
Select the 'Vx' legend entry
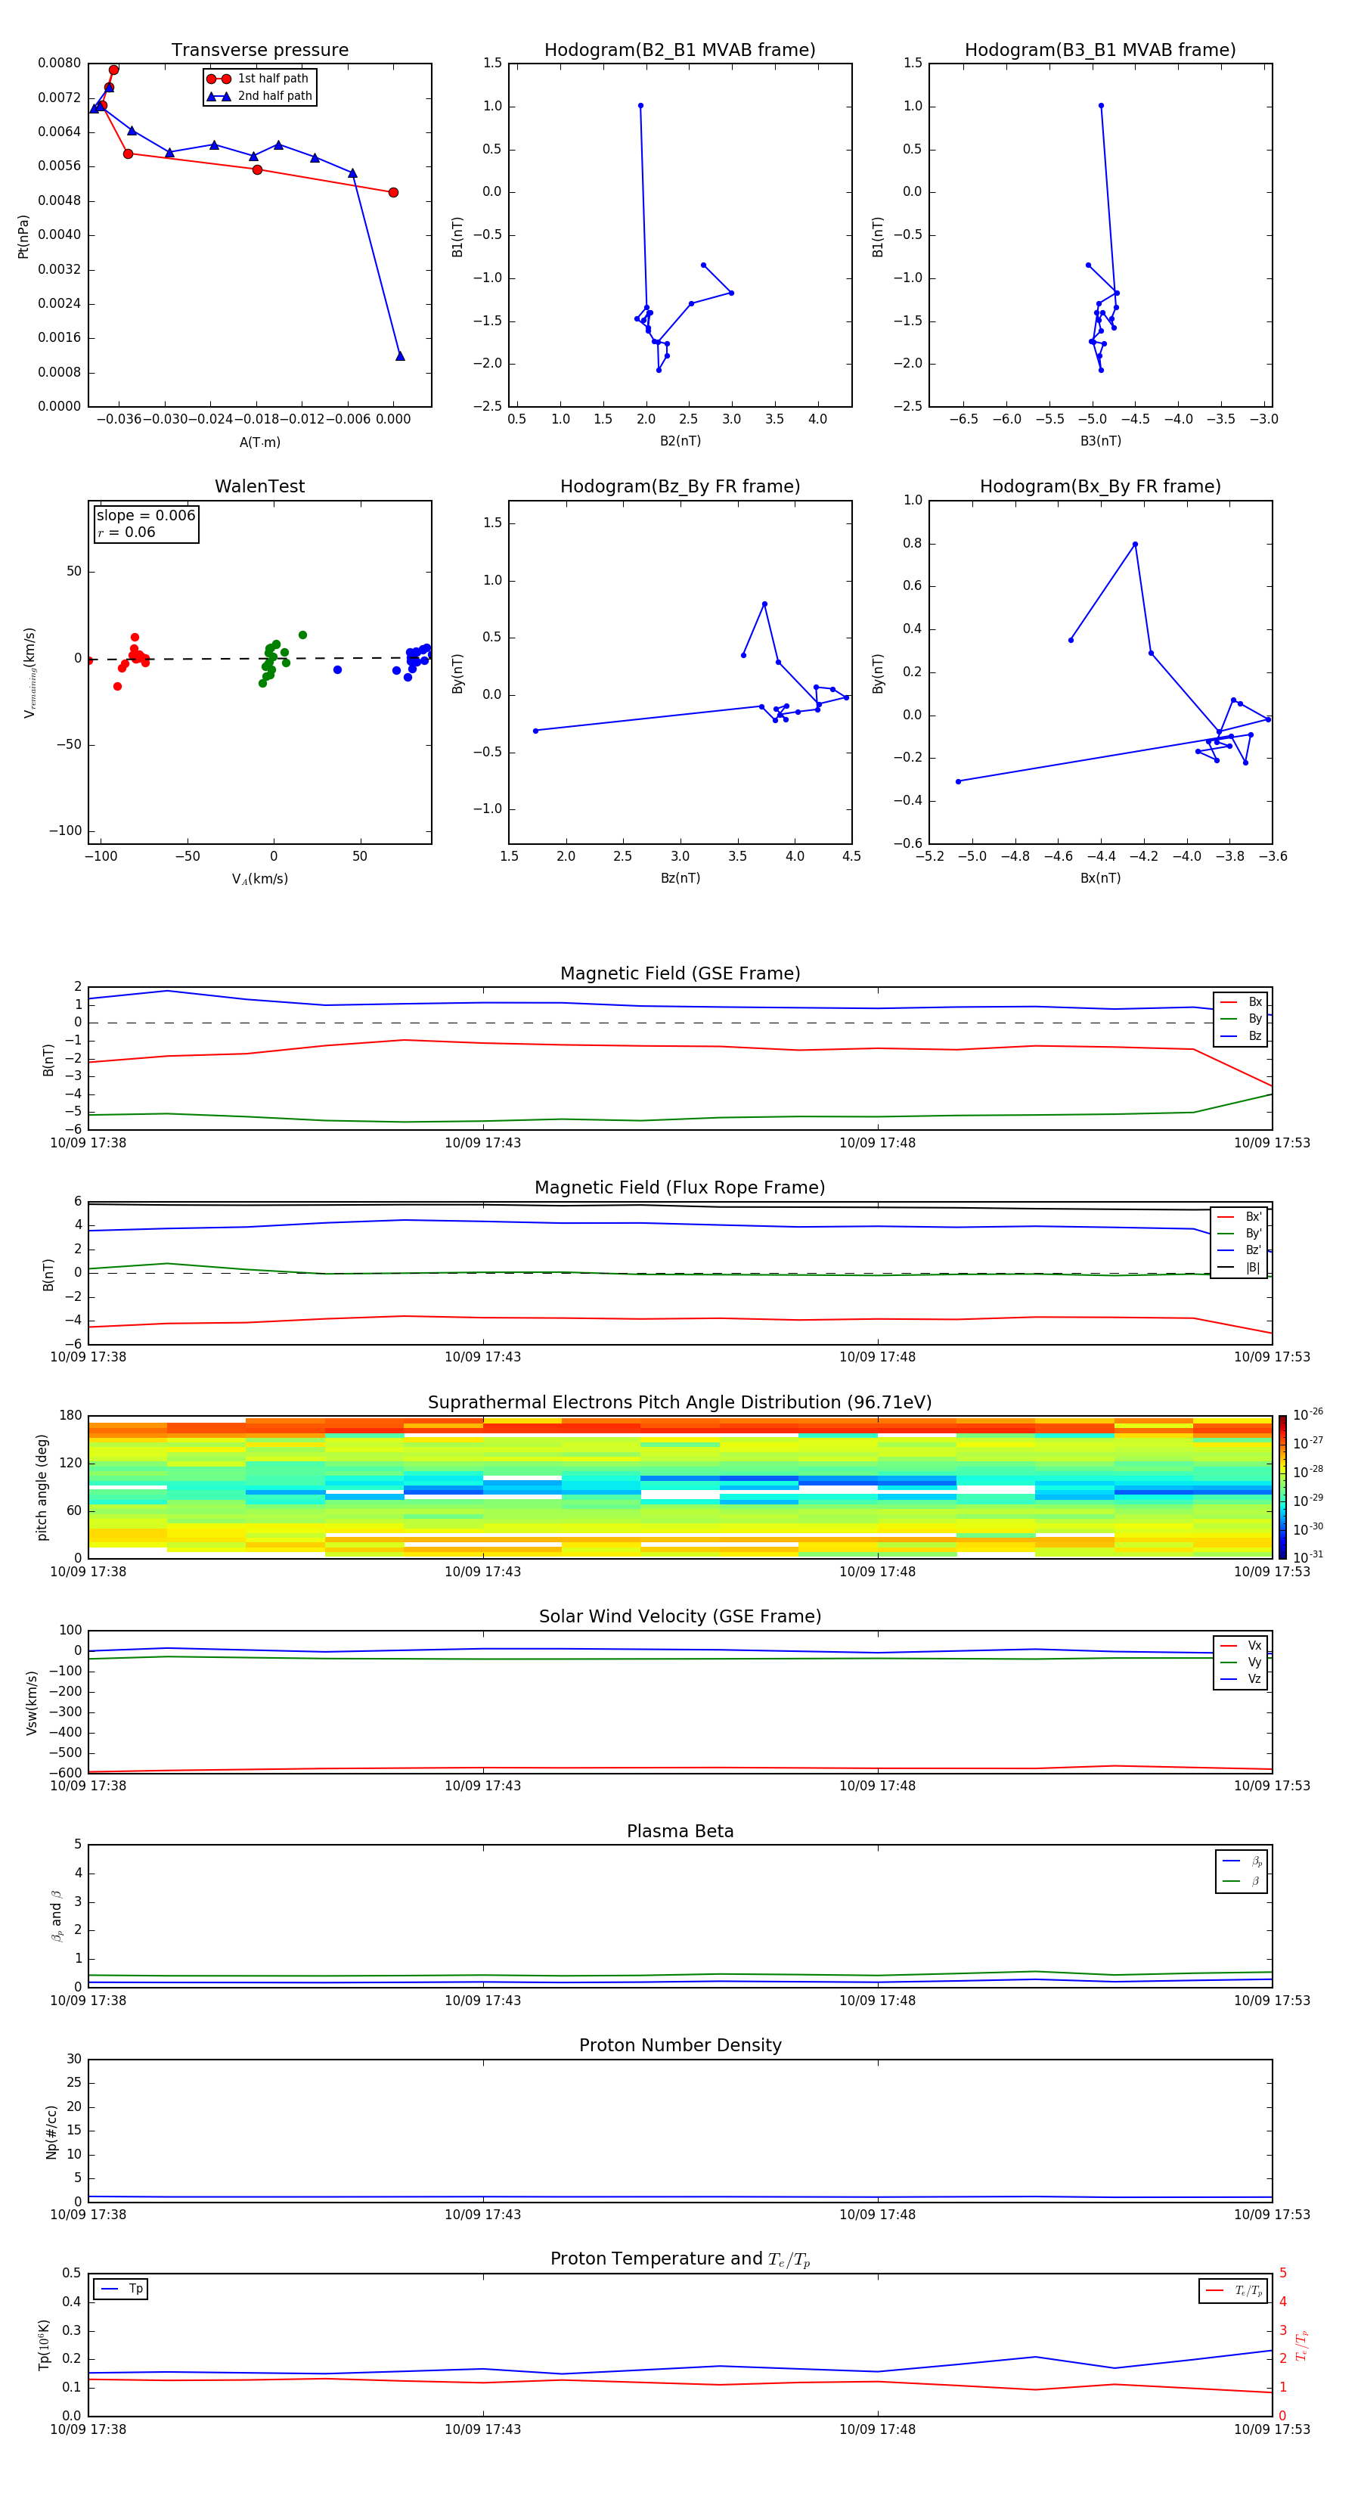(1241, 1645)
